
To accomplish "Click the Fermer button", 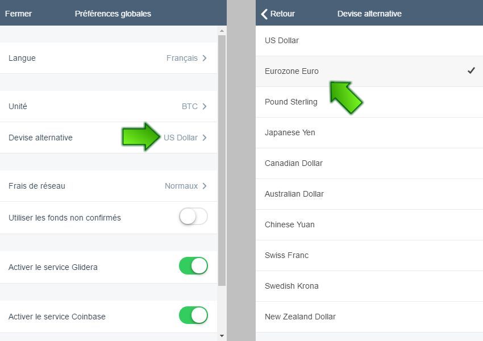I will (18, 14).
